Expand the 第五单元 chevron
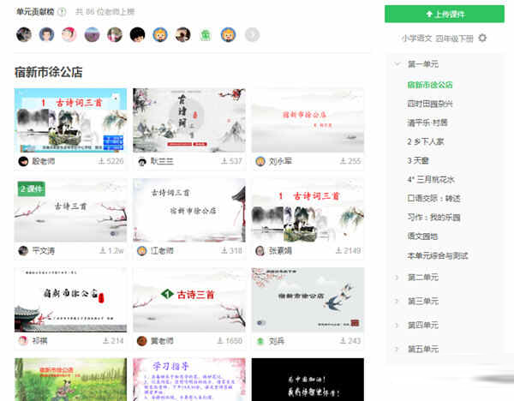The height and width of the screenshot is (401, 514). pyautogui.click(x=397, y=350)
